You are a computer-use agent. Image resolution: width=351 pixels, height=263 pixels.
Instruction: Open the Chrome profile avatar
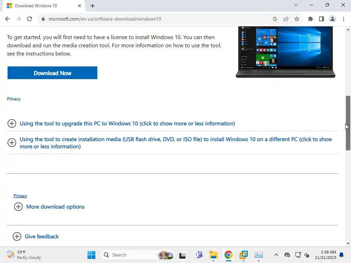tap(332, 19)
